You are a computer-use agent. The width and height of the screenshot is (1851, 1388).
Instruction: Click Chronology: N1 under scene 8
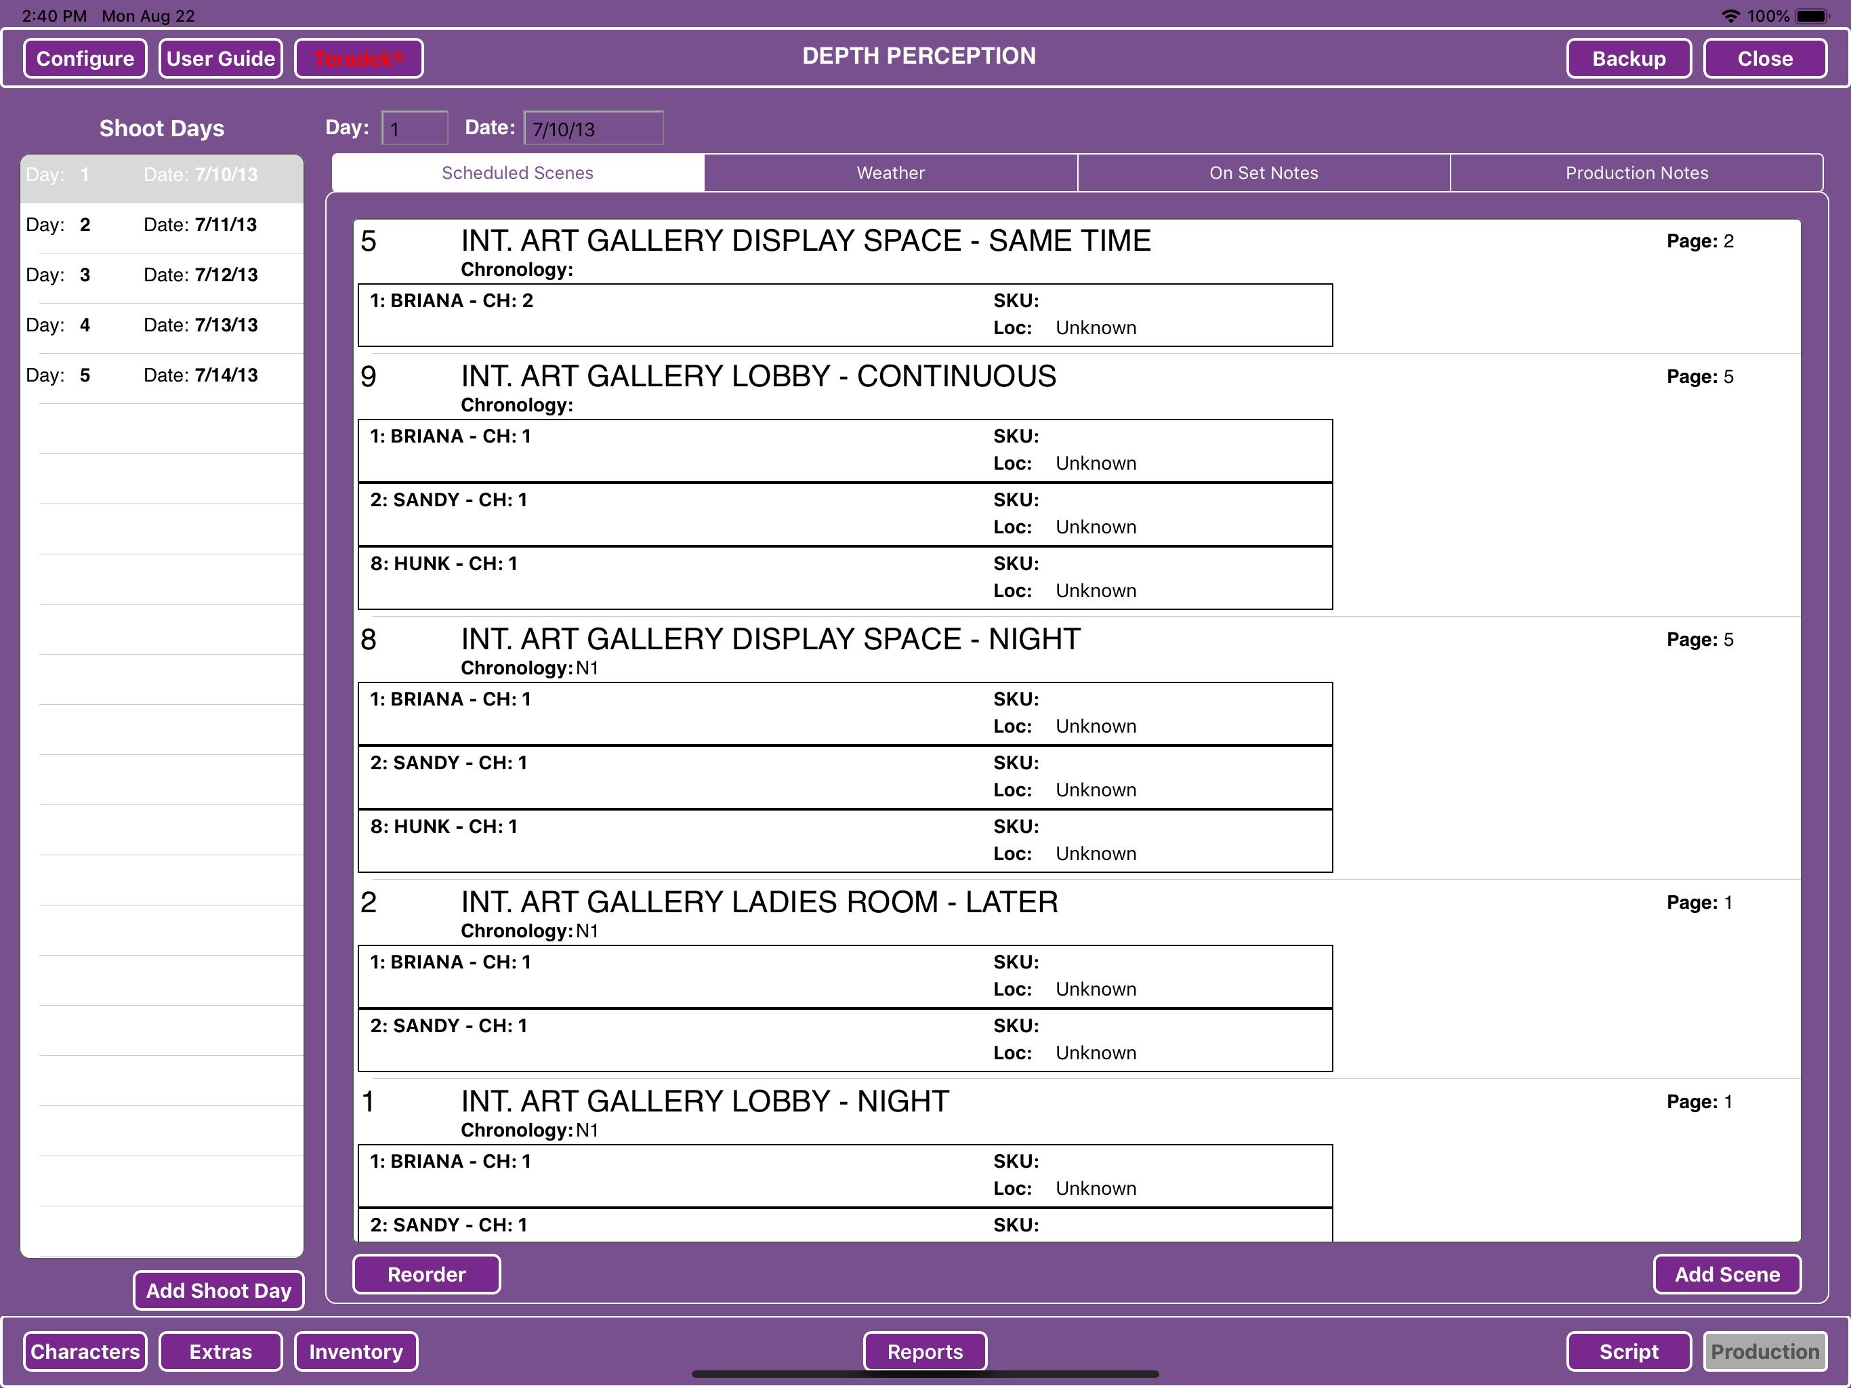pos(530,668)
